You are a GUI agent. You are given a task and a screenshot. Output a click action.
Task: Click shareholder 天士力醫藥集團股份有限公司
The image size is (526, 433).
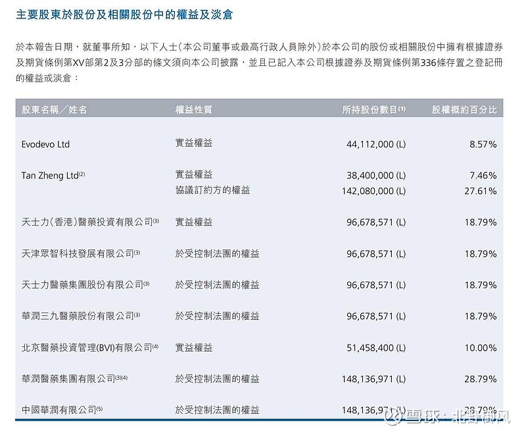[x=85, y=285]
